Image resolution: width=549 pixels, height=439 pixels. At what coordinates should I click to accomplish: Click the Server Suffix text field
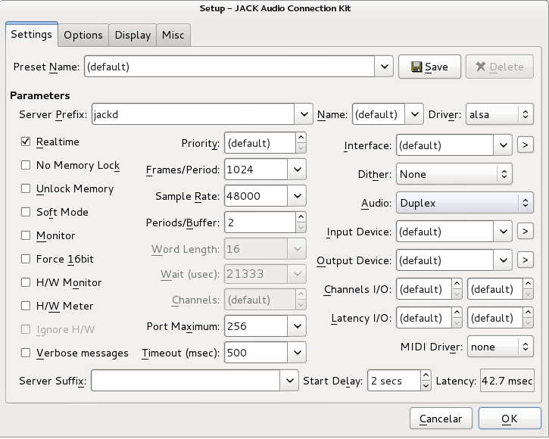pyautogui.click(x=186, y=381)
